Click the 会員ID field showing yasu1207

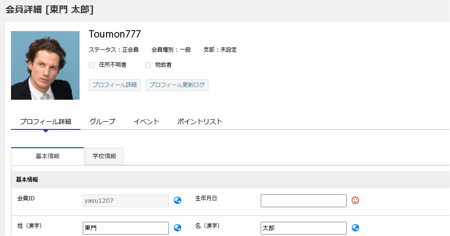(x=125, y=201)
